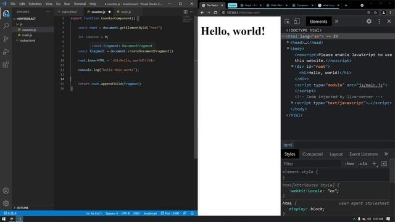Click errors and warnings status indicator
The width and height of the screenshot is (395, 222).
point(10,213)
